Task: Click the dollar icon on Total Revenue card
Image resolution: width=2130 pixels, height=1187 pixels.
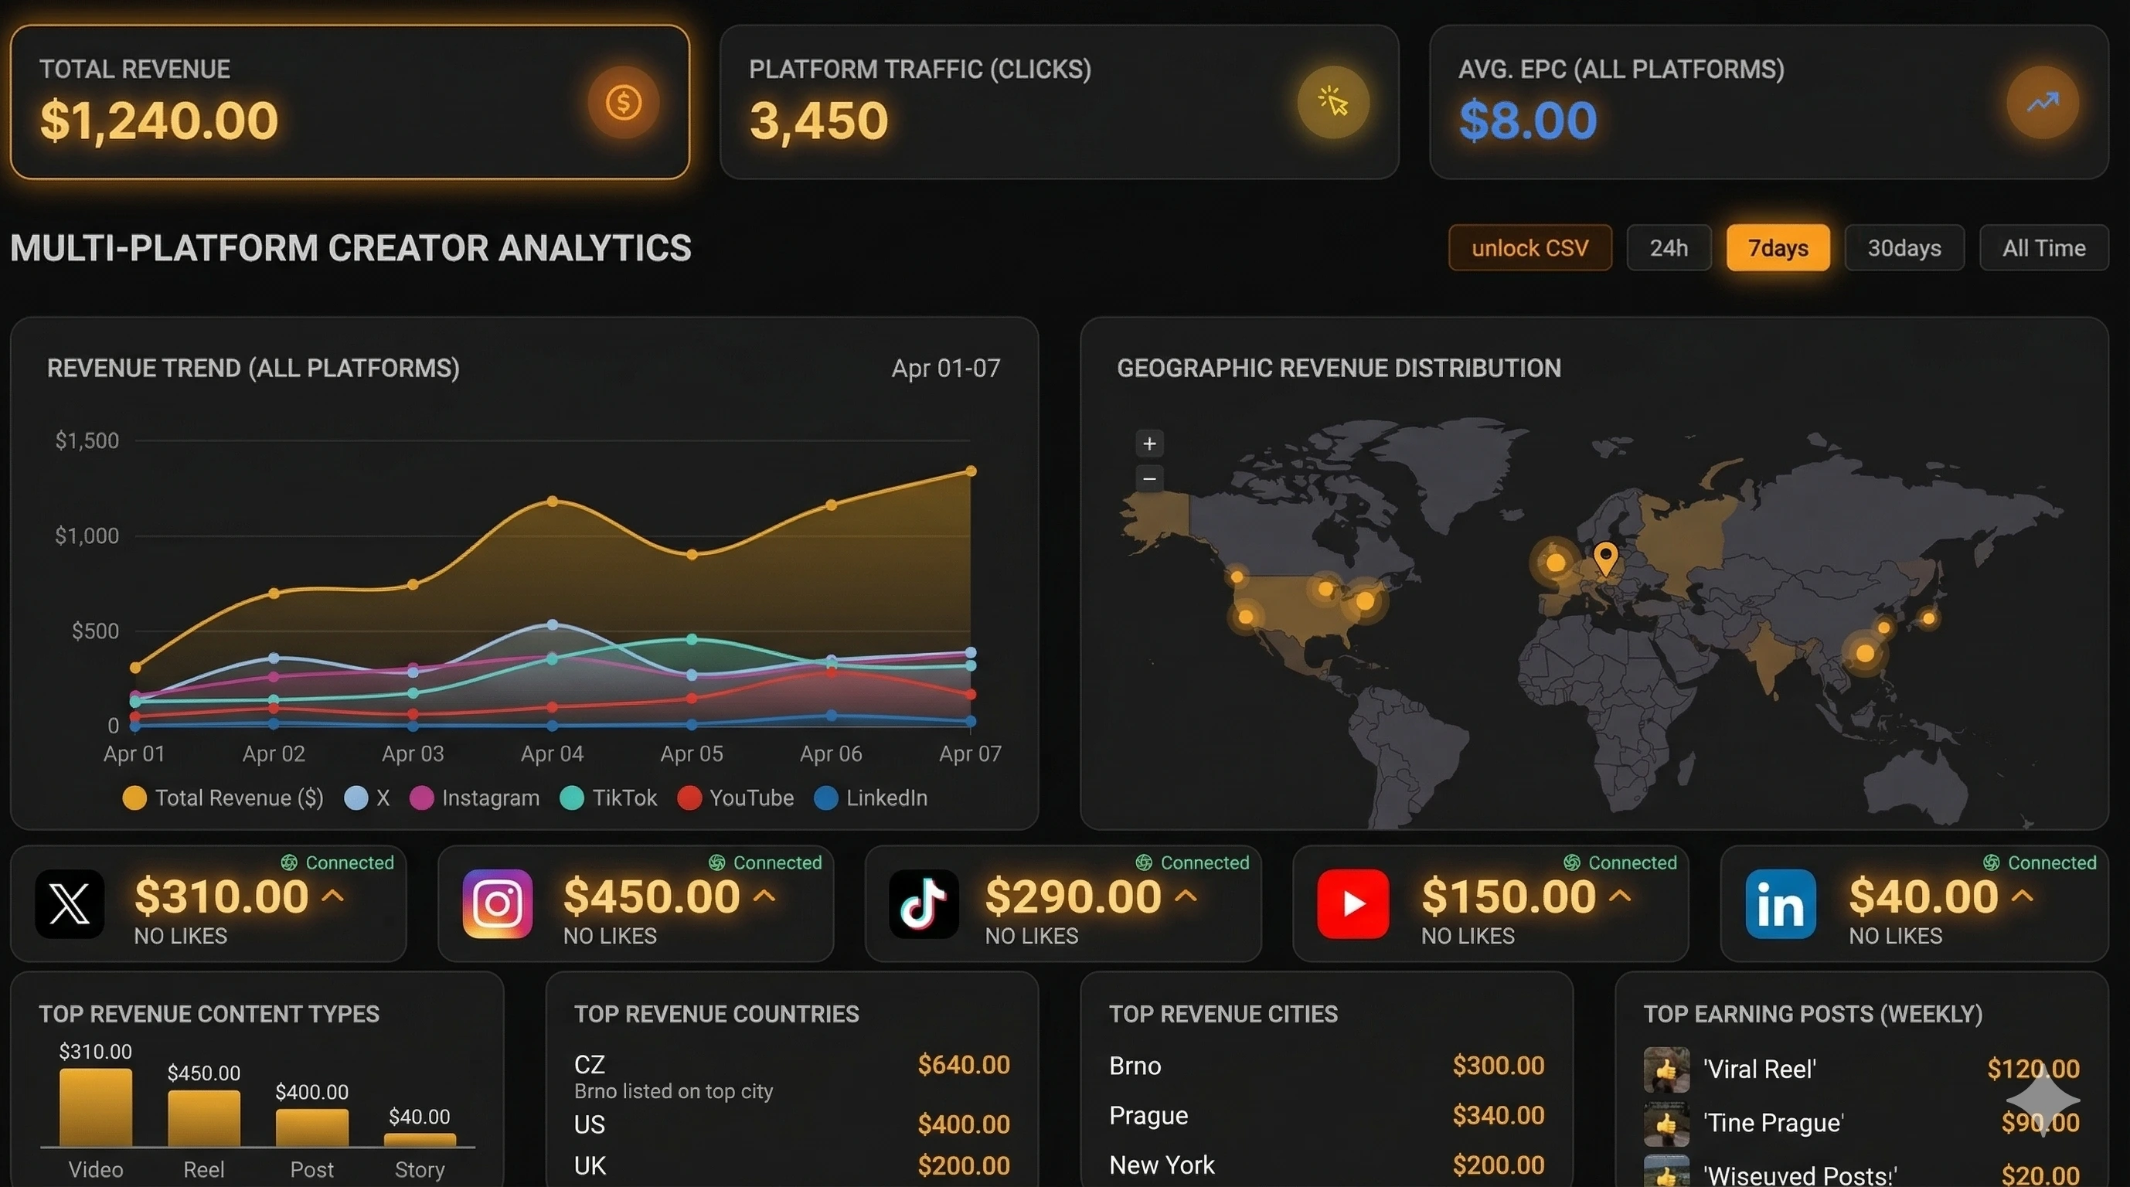Action: 624,102
